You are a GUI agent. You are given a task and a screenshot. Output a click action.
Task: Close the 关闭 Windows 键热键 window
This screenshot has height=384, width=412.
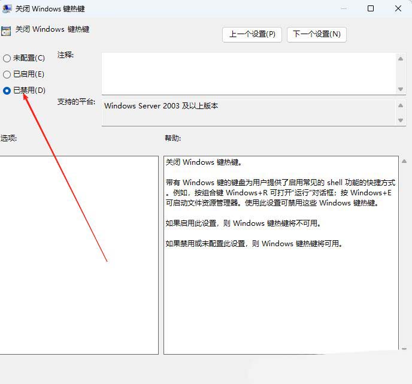[398, 8]
